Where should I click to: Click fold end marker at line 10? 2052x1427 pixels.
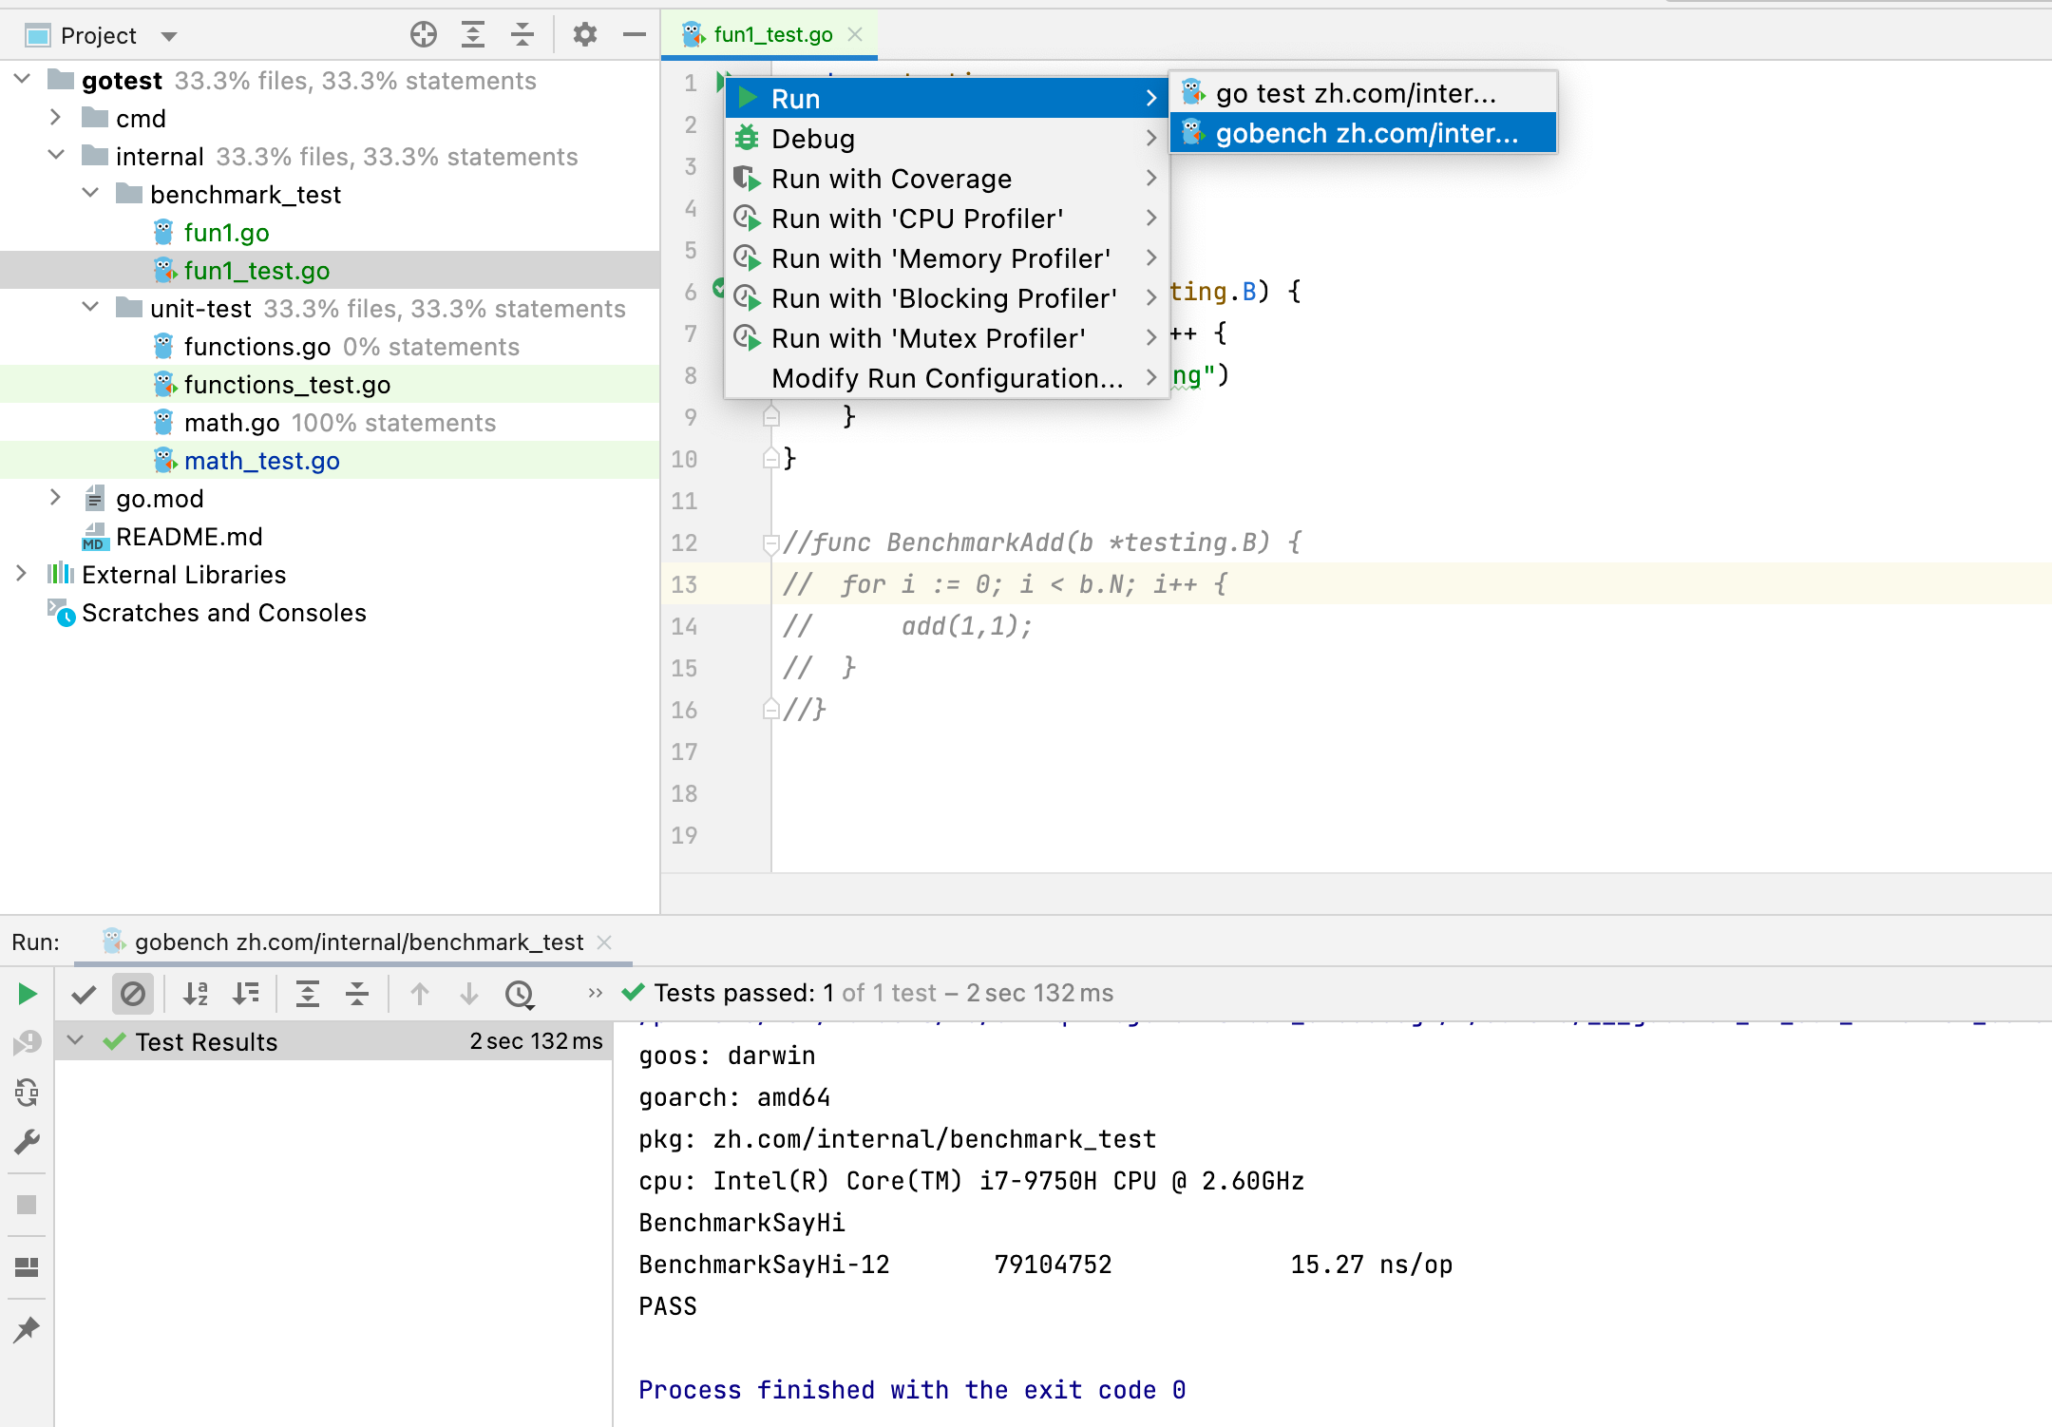pyautogui.click(x=771, y=459)
